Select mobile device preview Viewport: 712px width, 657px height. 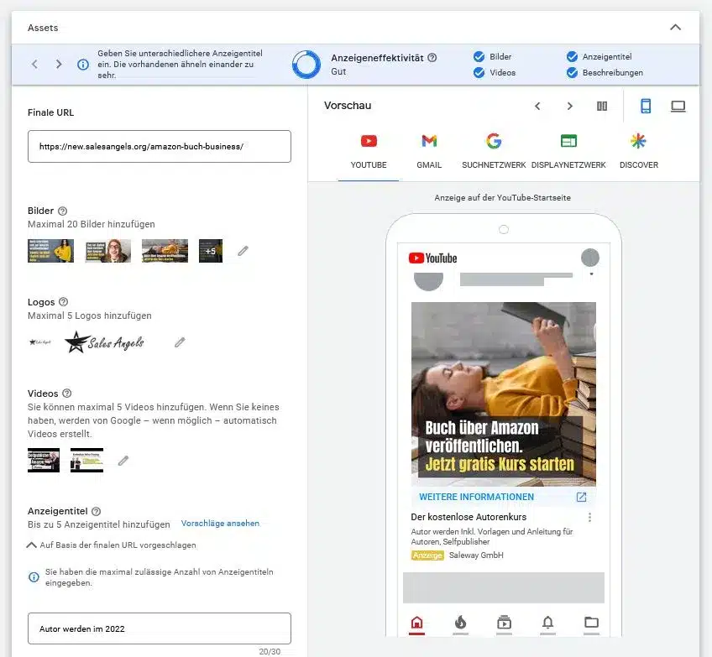tap(645, 107)
